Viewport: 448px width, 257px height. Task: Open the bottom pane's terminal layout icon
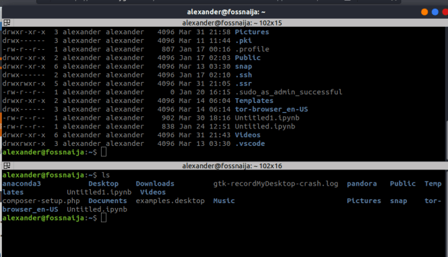click(7, 166)
